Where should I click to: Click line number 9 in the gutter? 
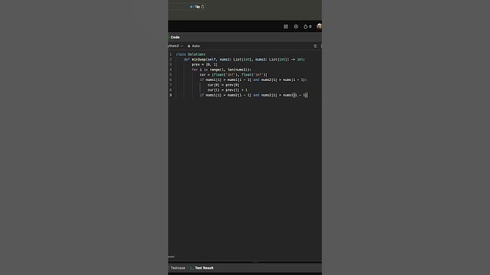[x=171, y=95]
